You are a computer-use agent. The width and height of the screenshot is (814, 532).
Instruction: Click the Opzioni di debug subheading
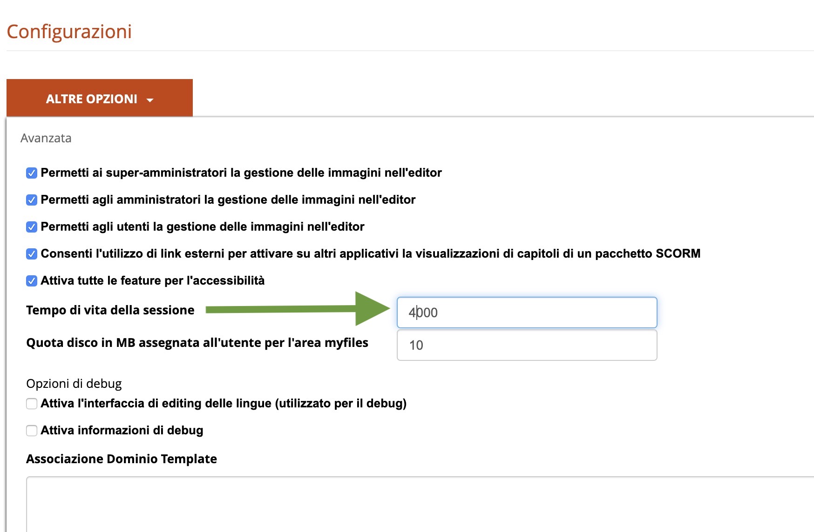pos(74,384)
